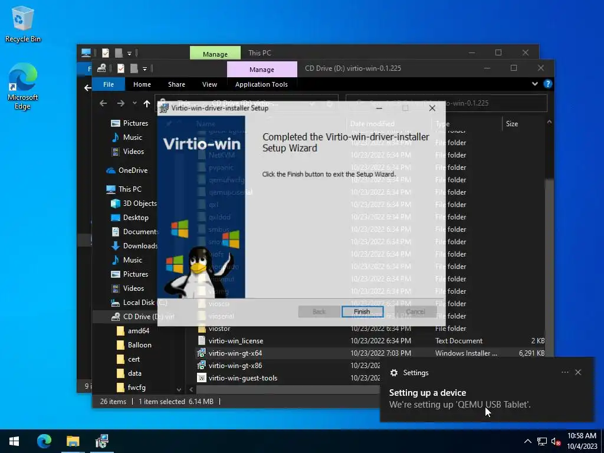Click the CD drive icon in the title bar

[101, 68]
